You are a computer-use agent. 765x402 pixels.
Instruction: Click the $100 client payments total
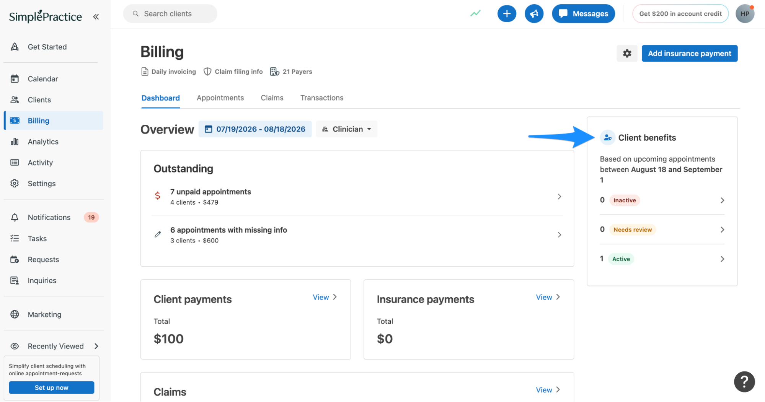coord(168,339)
